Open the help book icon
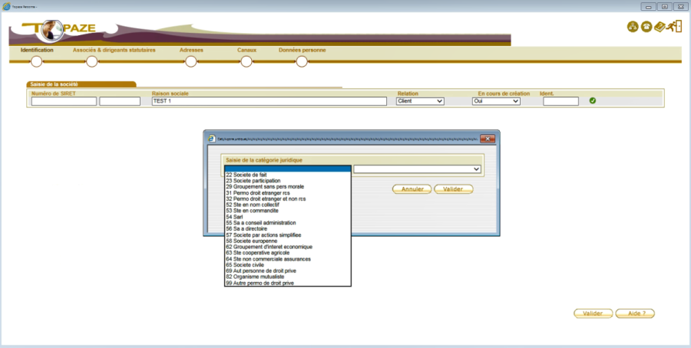The height and width of the screenshot is (348, 691). pyautogui.click(x=660, y=28)
